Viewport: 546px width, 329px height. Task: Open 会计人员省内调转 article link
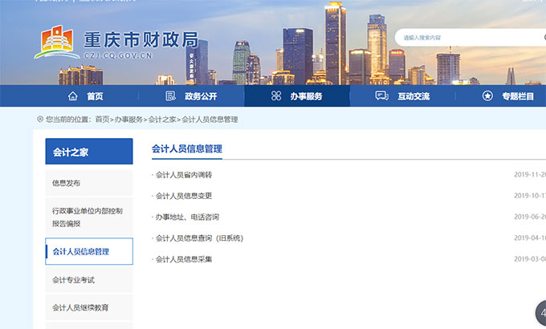tap(184, 175)
